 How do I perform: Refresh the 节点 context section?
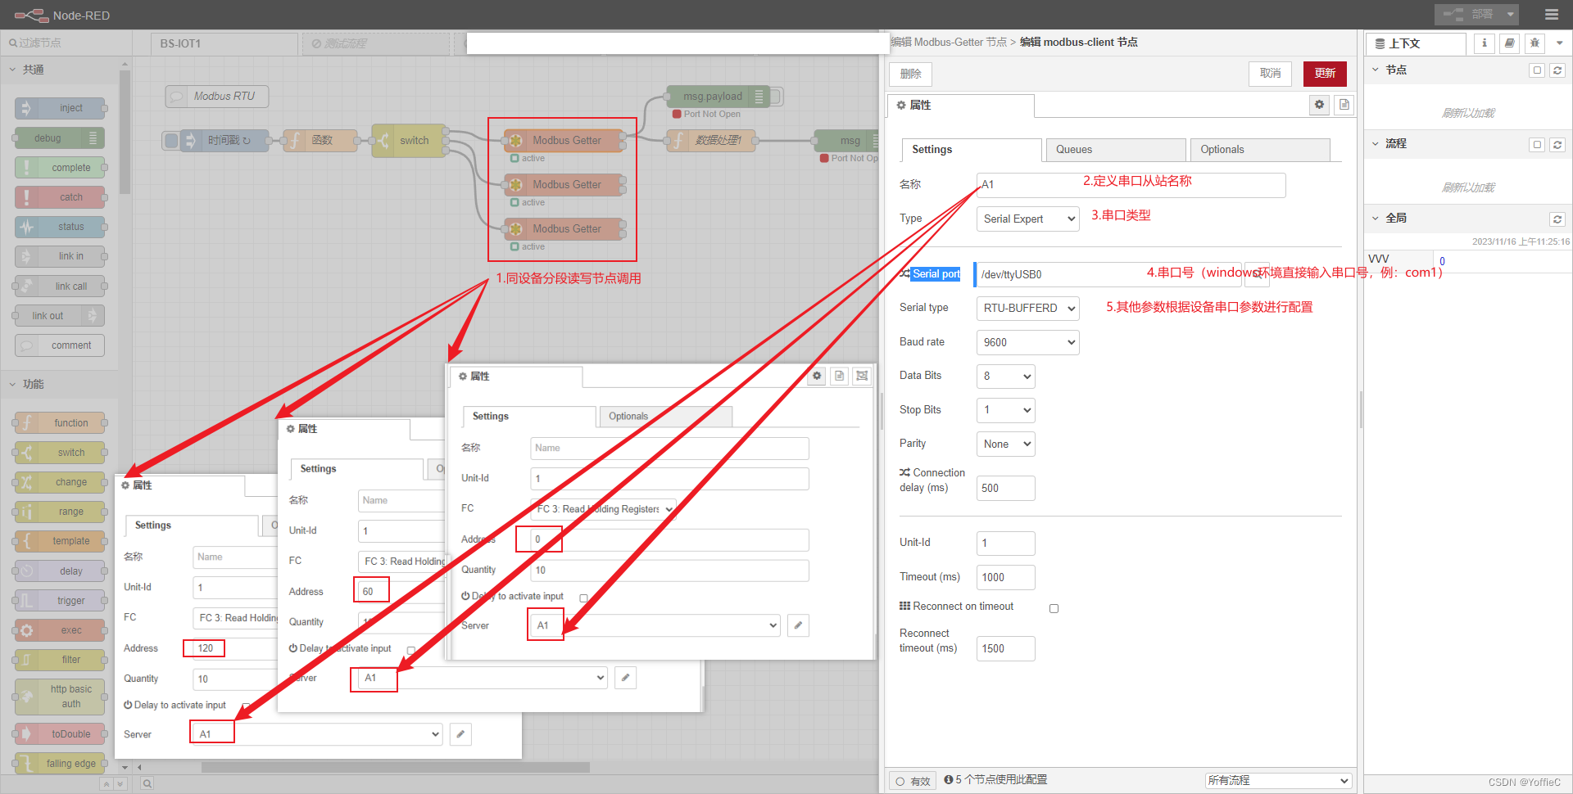pos(1557,70)
